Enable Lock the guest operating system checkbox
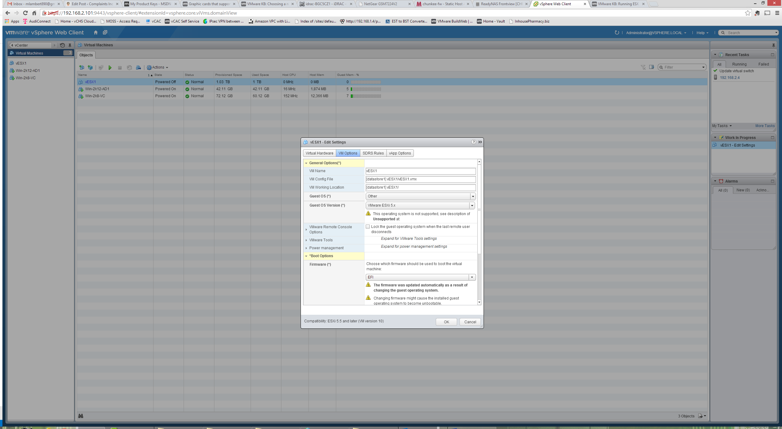This screenshot has width=782, height=429. point(368,227)
